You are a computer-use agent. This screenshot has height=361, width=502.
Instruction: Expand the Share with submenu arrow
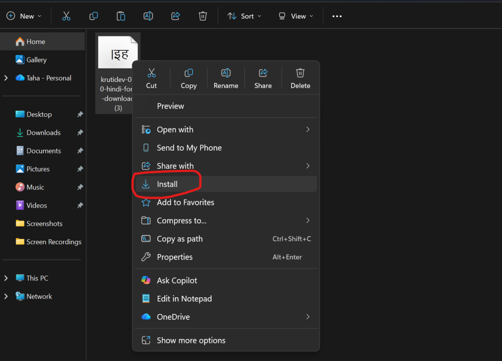308,166
